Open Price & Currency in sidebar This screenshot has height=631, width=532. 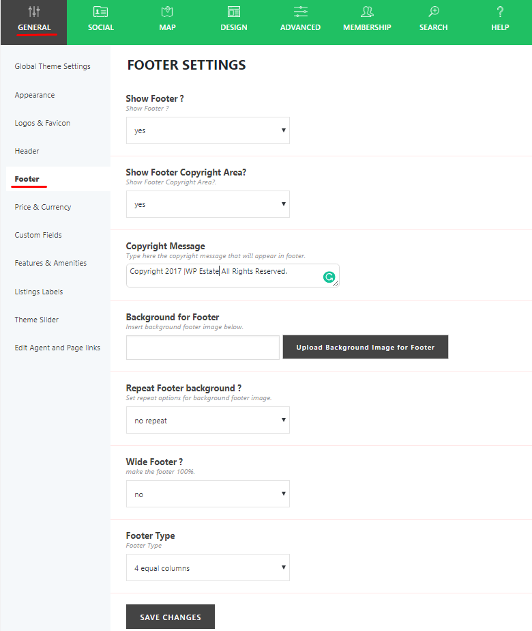pyautogui.click(x=43, y=207)
